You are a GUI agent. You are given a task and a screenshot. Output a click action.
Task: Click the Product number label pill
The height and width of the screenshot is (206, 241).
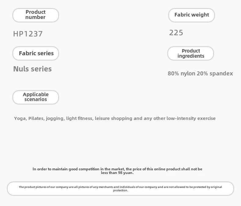click(x=36, y=15)
